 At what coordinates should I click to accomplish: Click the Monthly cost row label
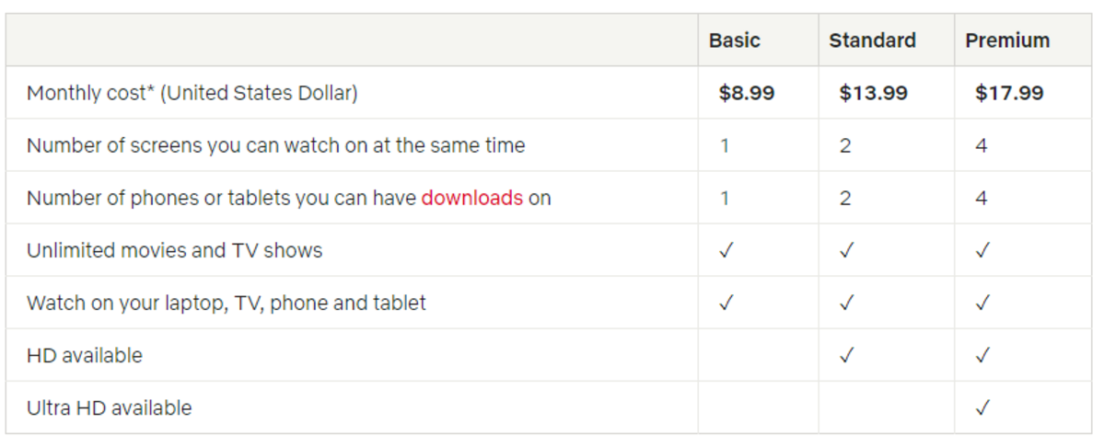point(192,93)
